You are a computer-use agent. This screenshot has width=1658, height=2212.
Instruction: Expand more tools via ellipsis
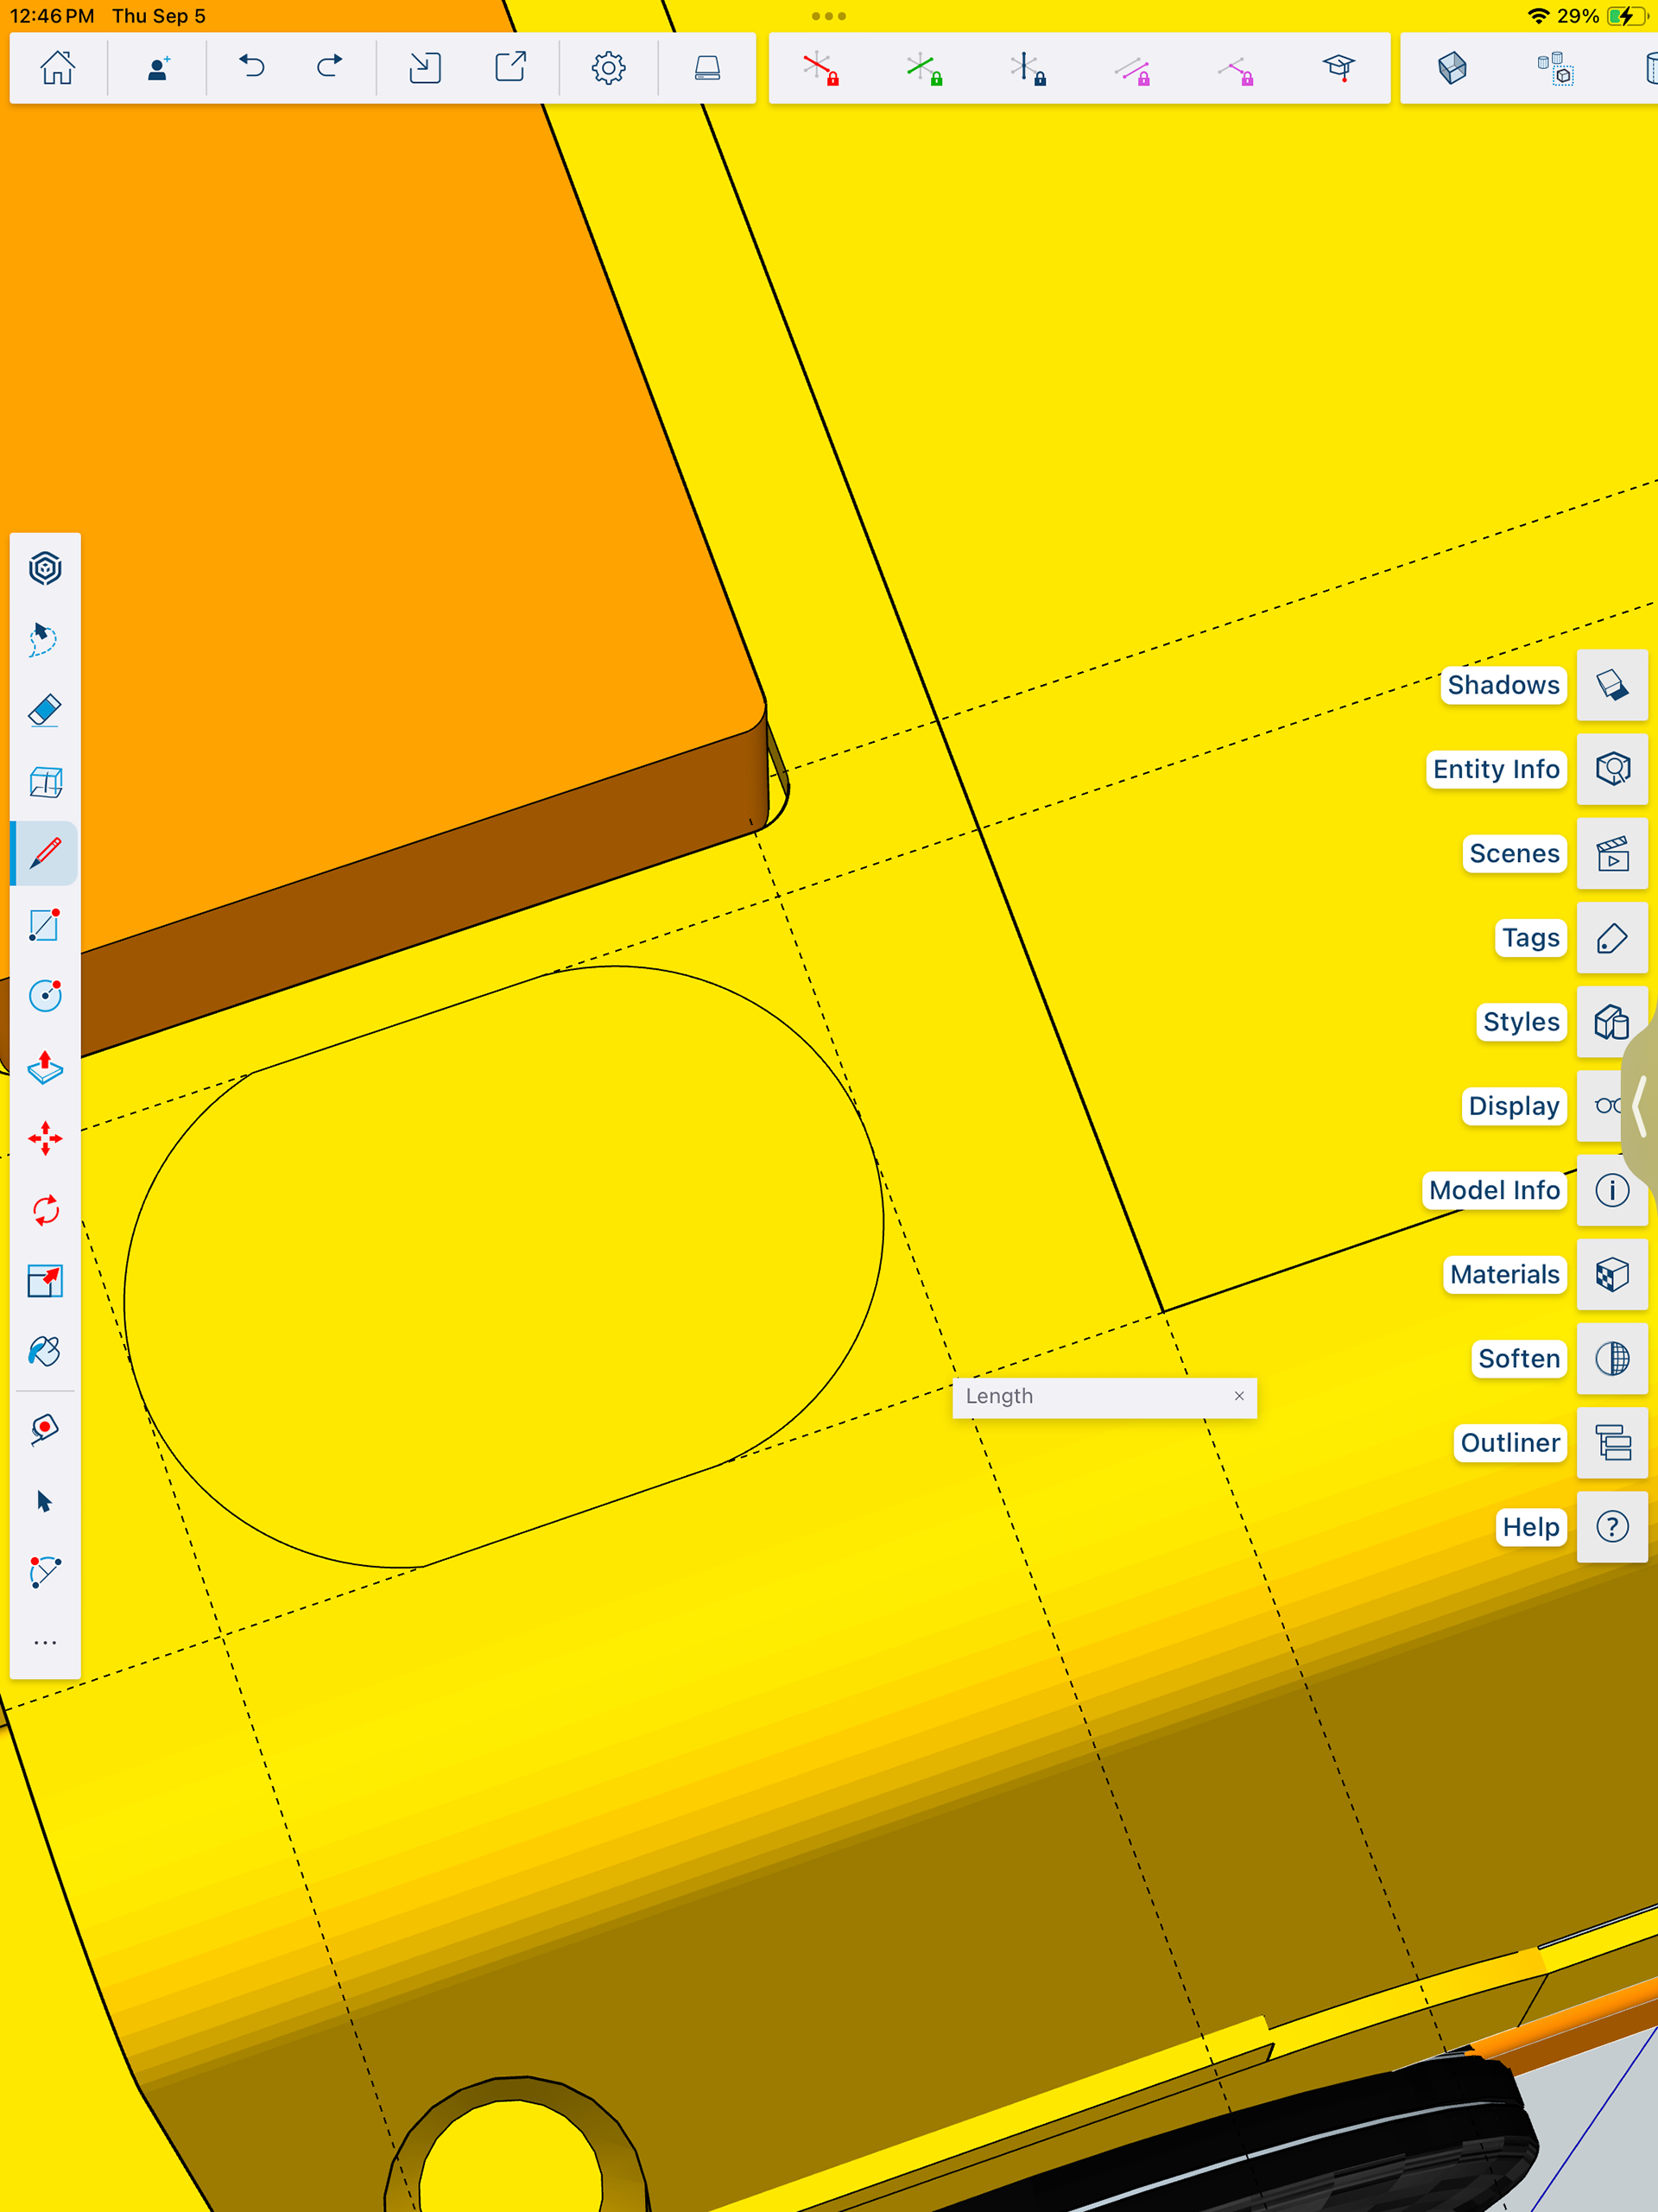[45, 1643]
